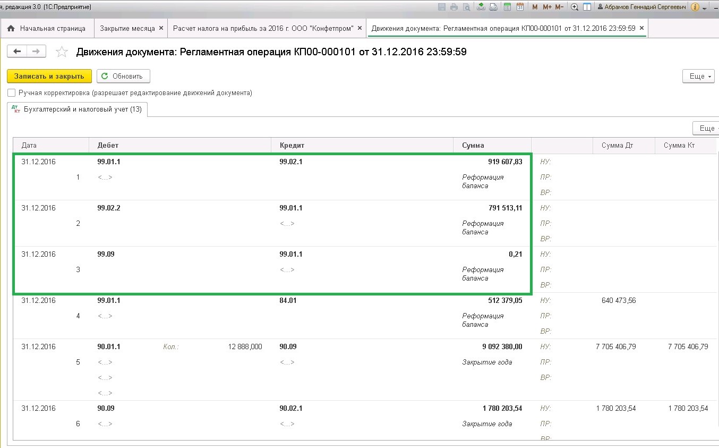Open the Еще menu above the table
The height and width of the screenshot is (448, 719).
click(x=706, y=128)
